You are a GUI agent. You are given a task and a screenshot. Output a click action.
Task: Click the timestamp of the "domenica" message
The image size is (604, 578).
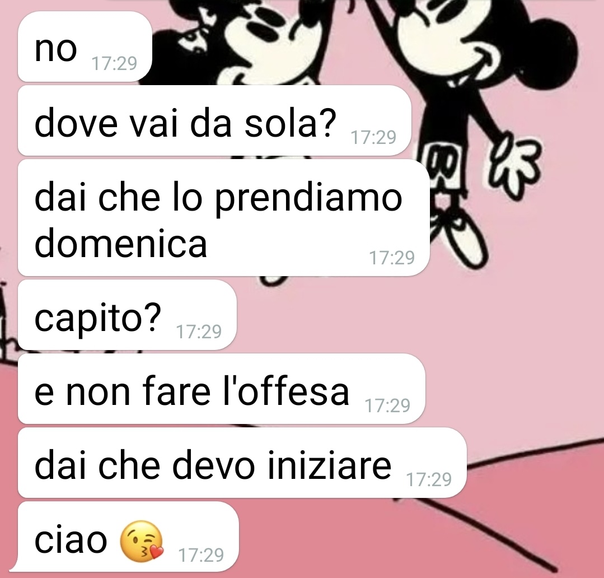click(392, 258)
